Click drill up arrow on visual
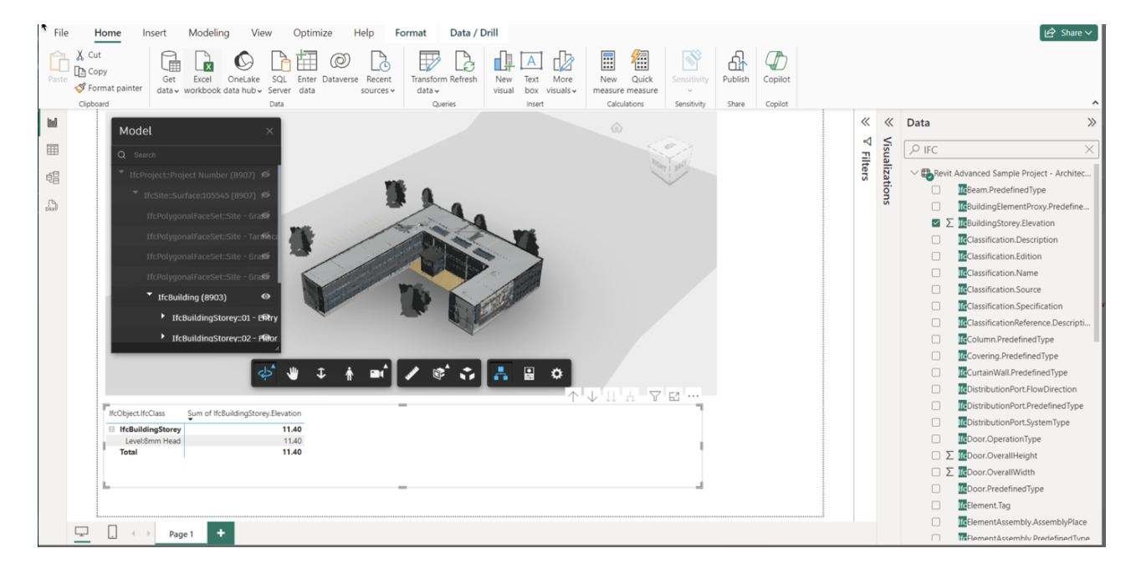The height and width of the screenshot is (579, 1131). click(573, 397)
